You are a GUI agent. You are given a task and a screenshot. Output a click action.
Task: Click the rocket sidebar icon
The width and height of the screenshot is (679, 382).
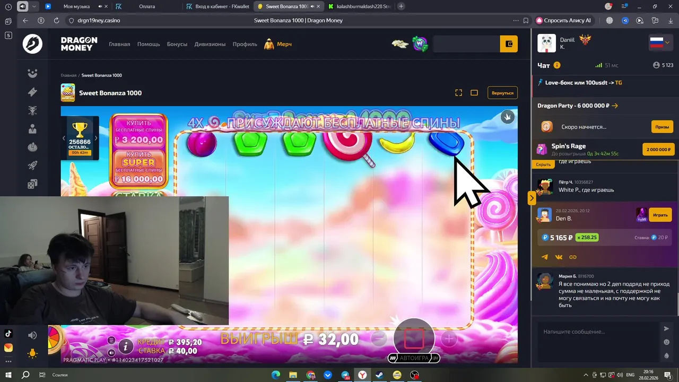coord(32,166)
